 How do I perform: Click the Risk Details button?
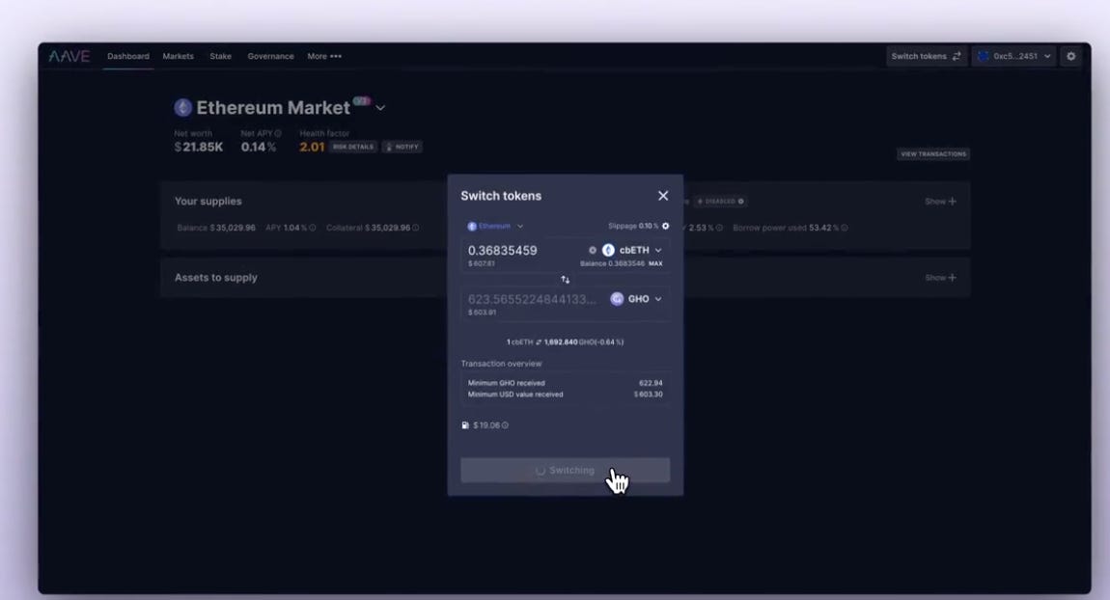(x=353, y=148)
